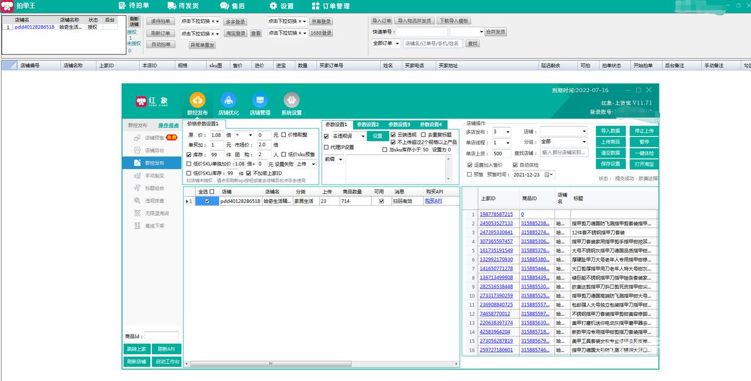The image size is (751, 381).
Task: Open 系统设置 gear icon
Action: coord(291,100)
